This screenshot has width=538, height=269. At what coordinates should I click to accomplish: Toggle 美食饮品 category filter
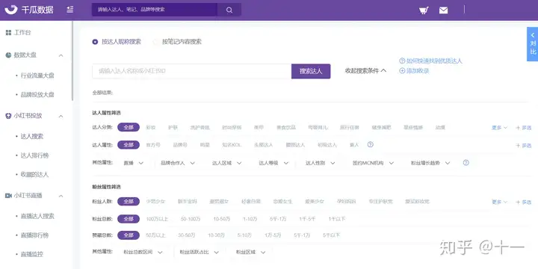[x=286, y=127]
